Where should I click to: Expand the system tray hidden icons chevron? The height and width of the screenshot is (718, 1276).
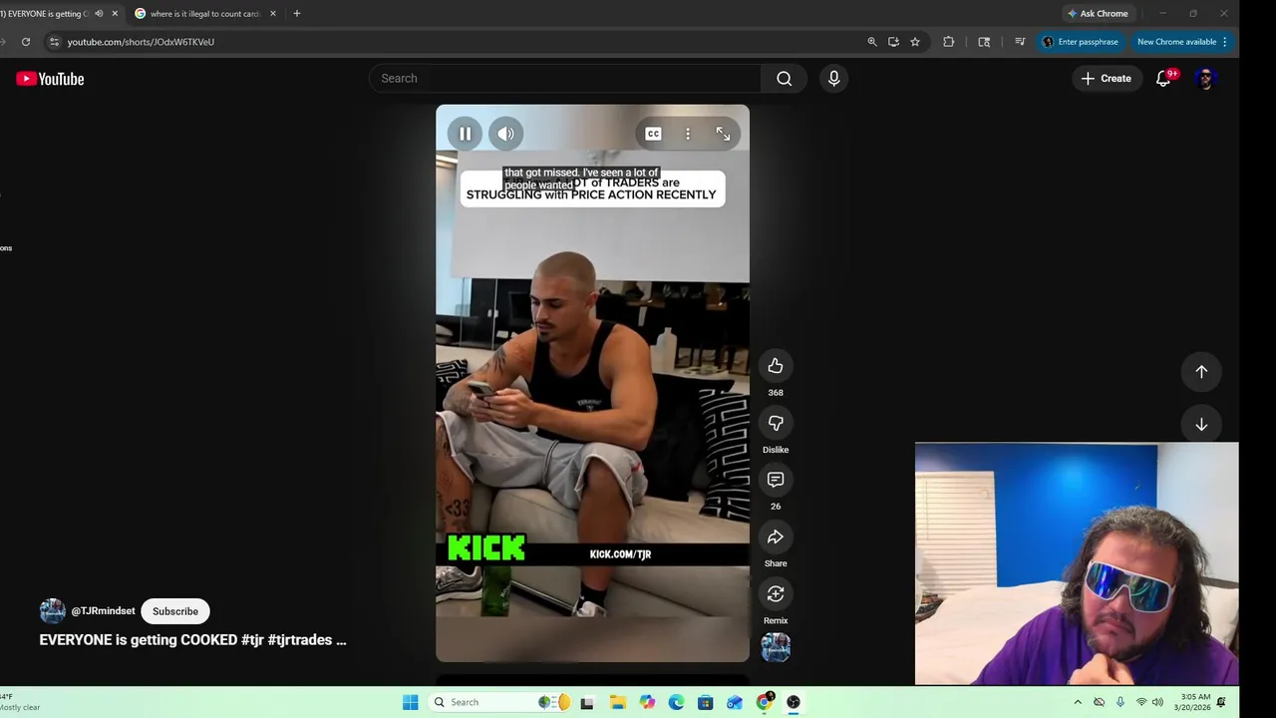1078,702
